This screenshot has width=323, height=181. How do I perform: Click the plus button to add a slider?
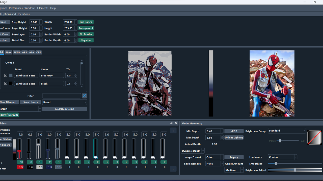pyautogui.click(x=173, y=130)
